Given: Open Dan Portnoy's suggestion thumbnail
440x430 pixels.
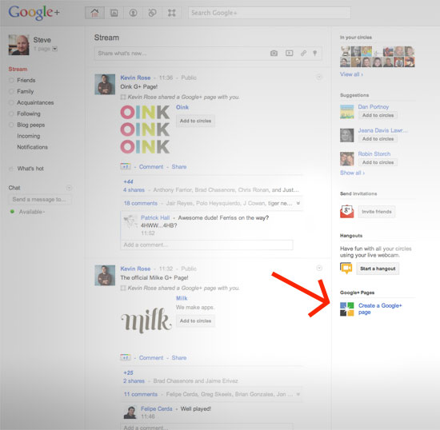Looking at the screenshot, I should coord(347,112).
